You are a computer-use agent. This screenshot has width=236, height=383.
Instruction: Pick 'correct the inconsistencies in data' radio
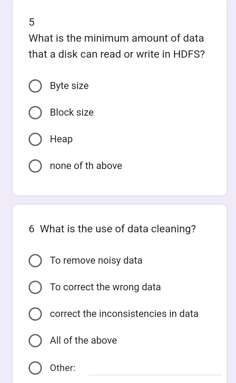coord(35,314)
